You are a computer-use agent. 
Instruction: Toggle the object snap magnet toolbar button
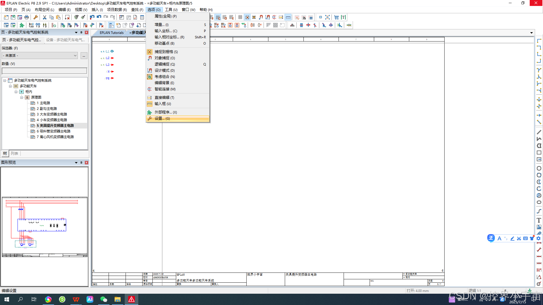point(261,18)
